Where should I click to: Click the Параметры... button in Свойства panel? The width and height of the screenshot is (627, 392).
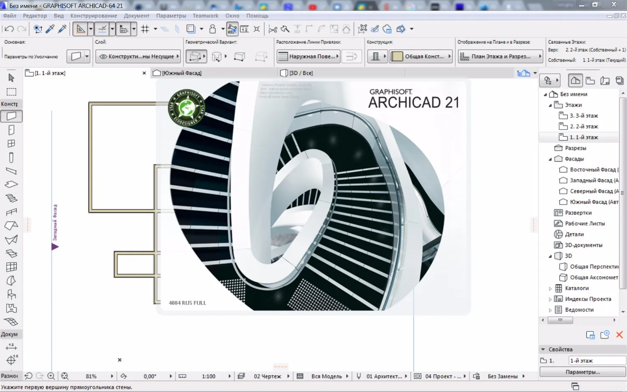pos(582,372)
